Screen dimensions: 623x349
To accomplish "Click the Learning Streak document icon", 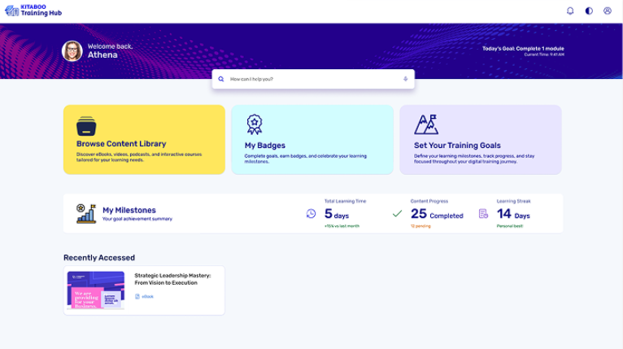I will click(x=483, y=214).
